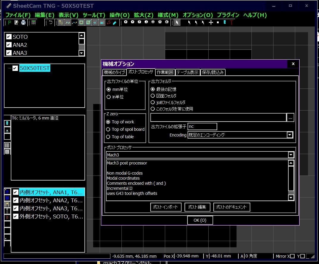The width and height of the screenshot is (319, 264).
Task: Click the ポスト編集 button
Action: pyautogui.click(x=197, y=207)
